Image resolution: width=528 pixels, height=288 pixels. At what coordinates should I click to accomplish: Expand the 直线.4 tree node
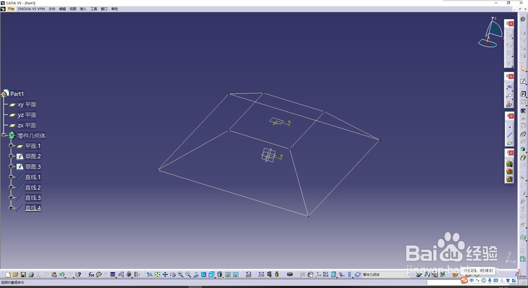[11, 208]
